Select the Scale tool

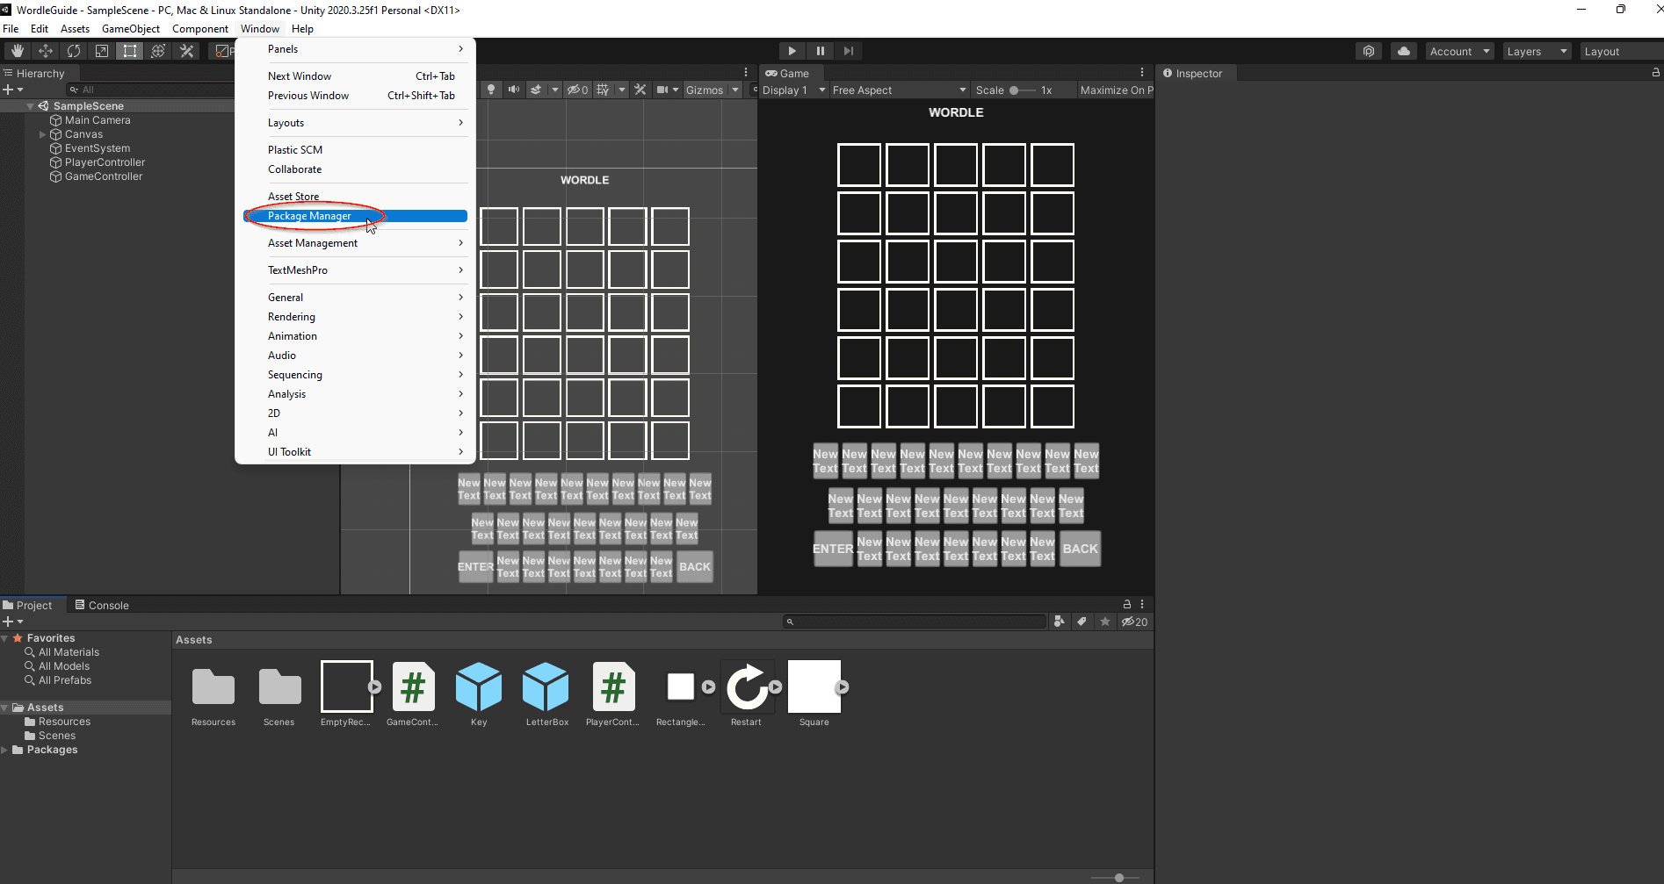101,51
